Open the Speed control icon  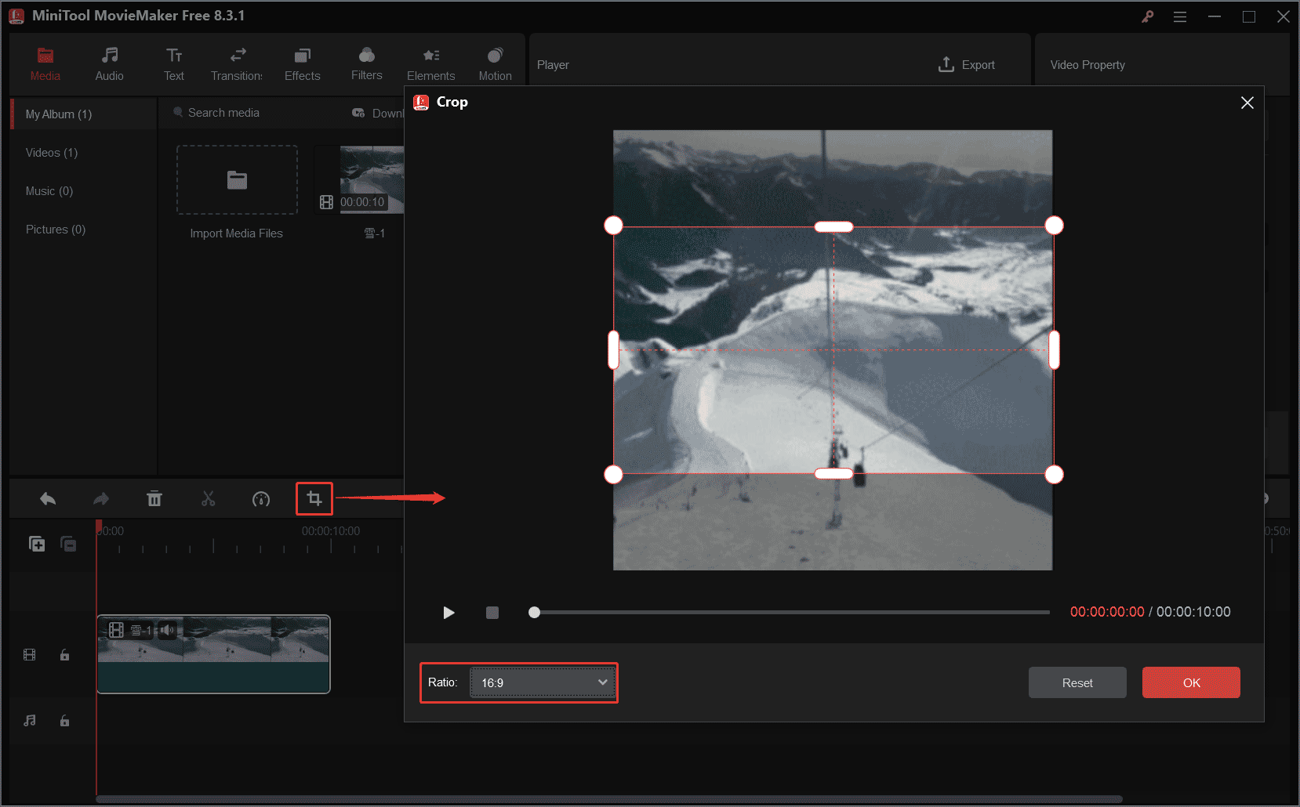click(x=261, y=499)
